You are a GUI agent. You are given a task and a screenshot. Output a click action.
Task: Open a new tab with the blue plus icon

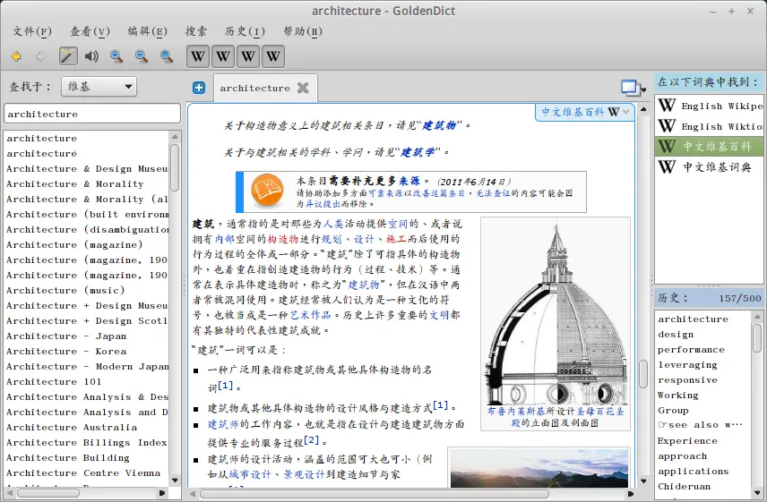click(199, 88)
